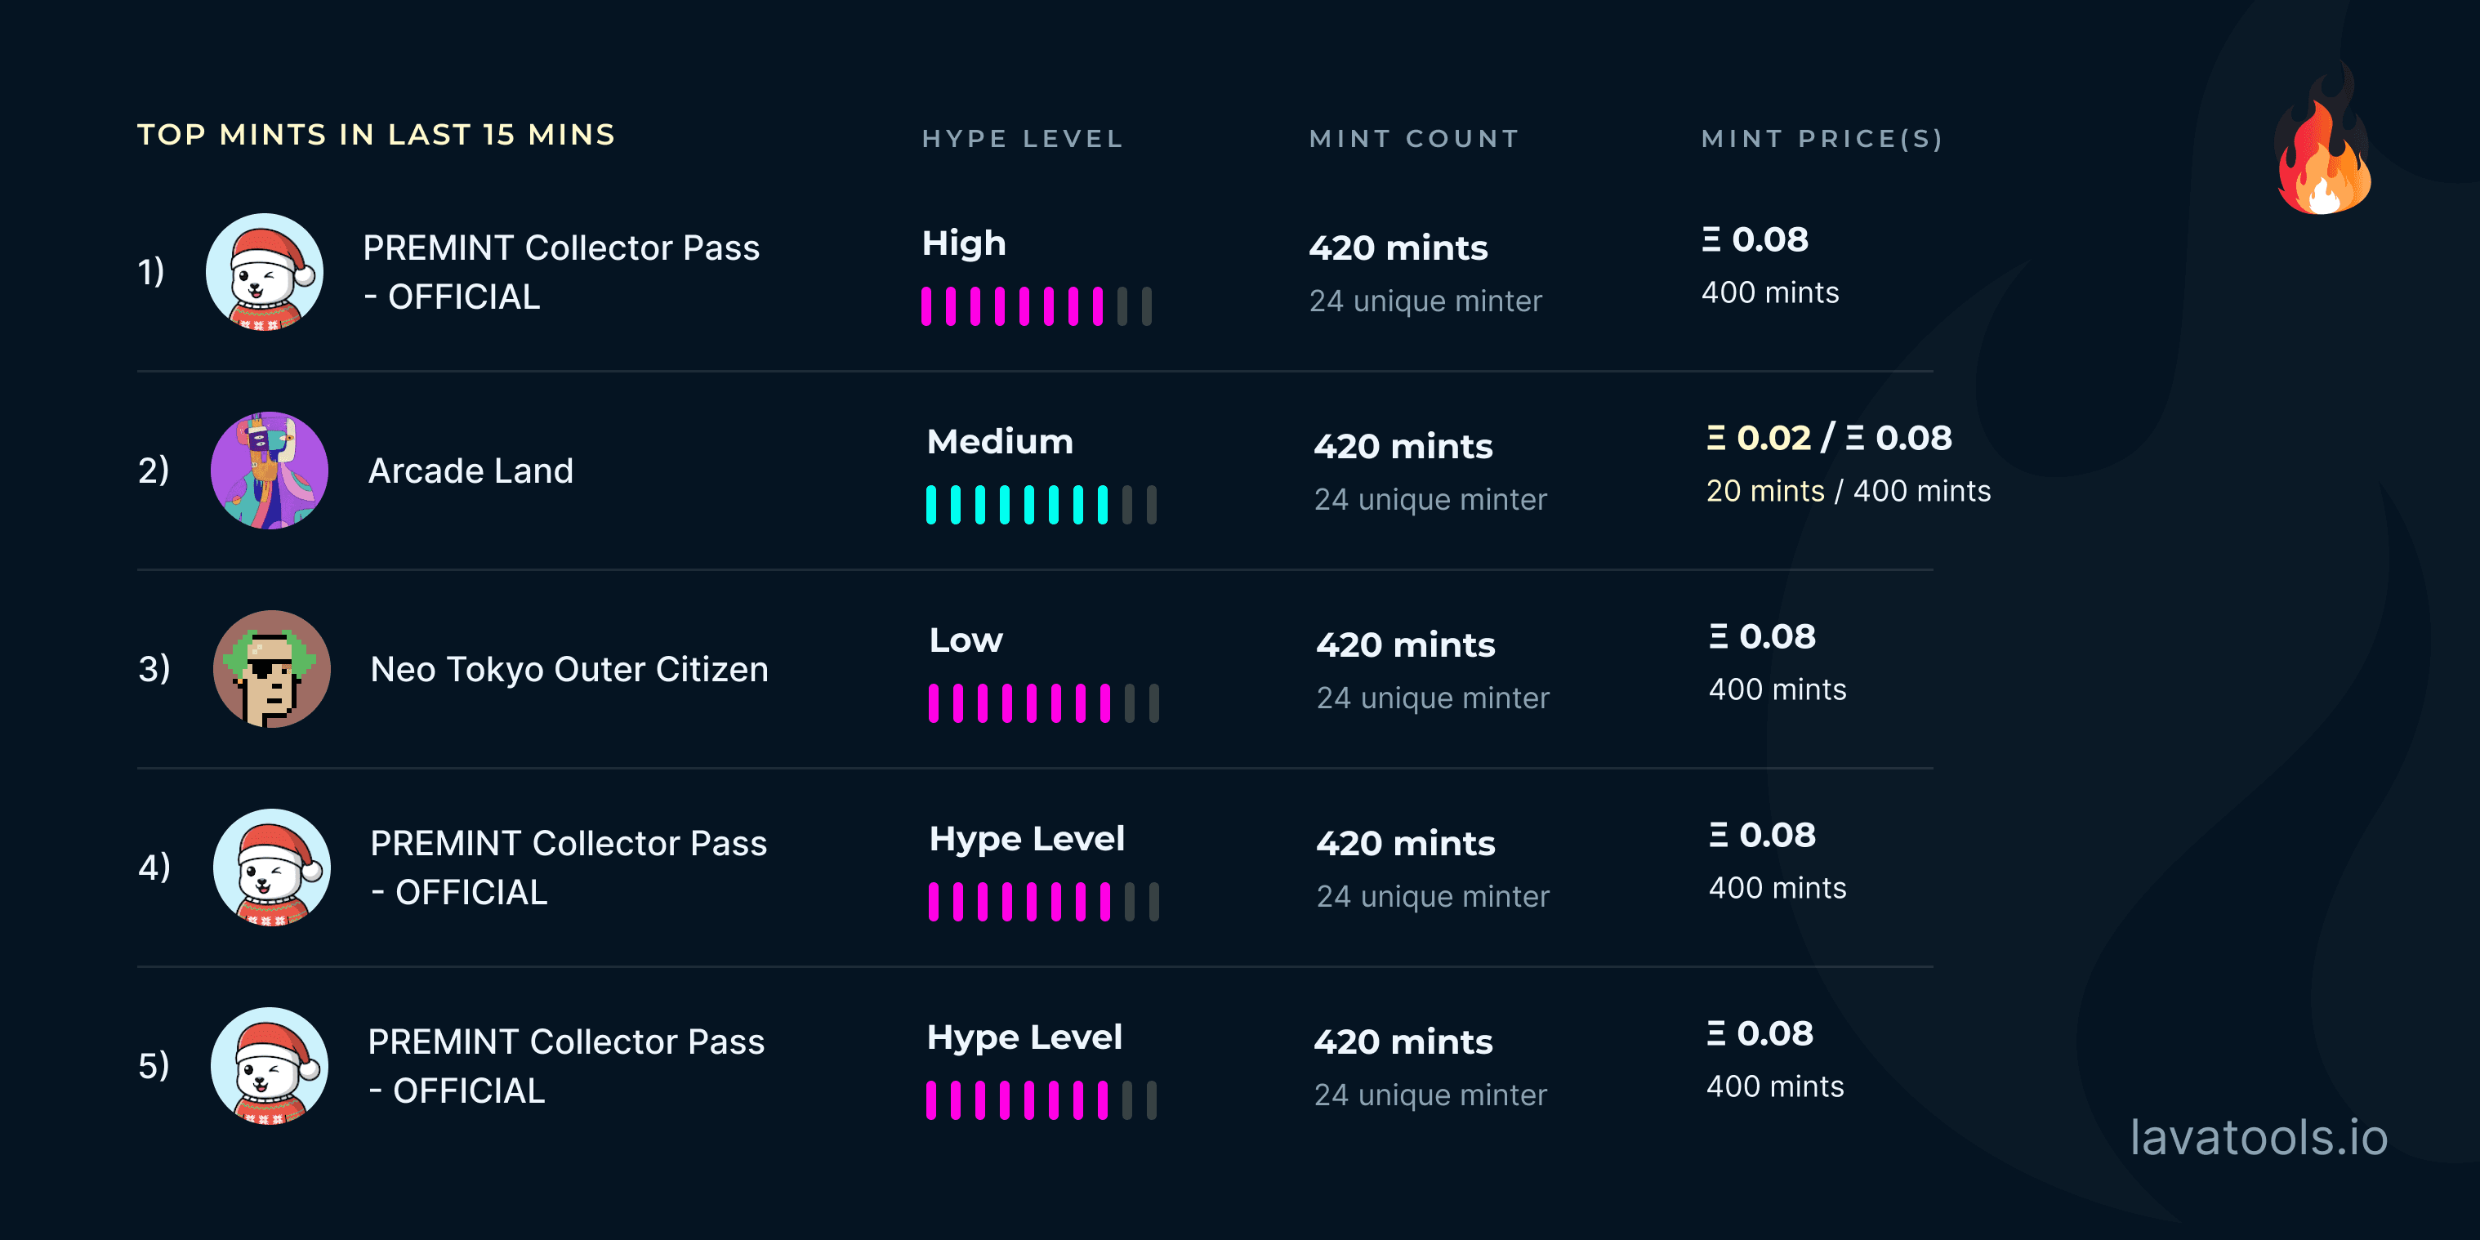Open lavatools.io link
Viewport: 2480px width, 1240px height.
[2259, 1137]
